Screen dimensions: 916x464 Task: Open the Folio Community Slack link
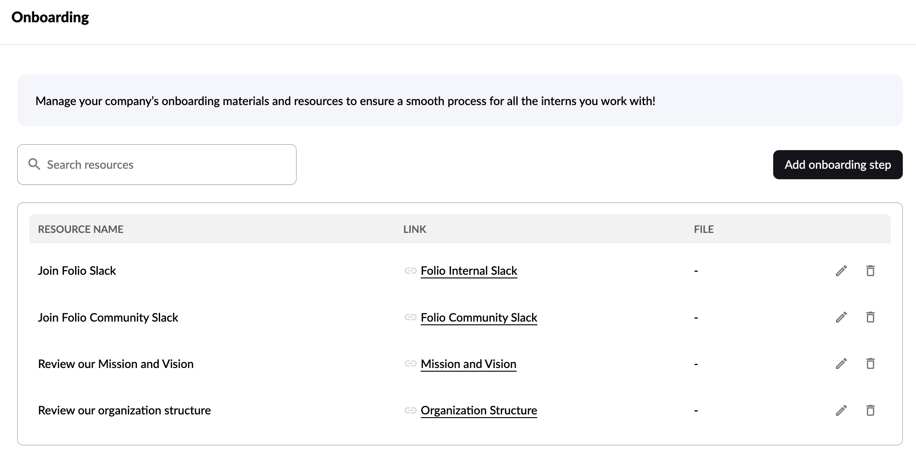click(x=479, y=318)
